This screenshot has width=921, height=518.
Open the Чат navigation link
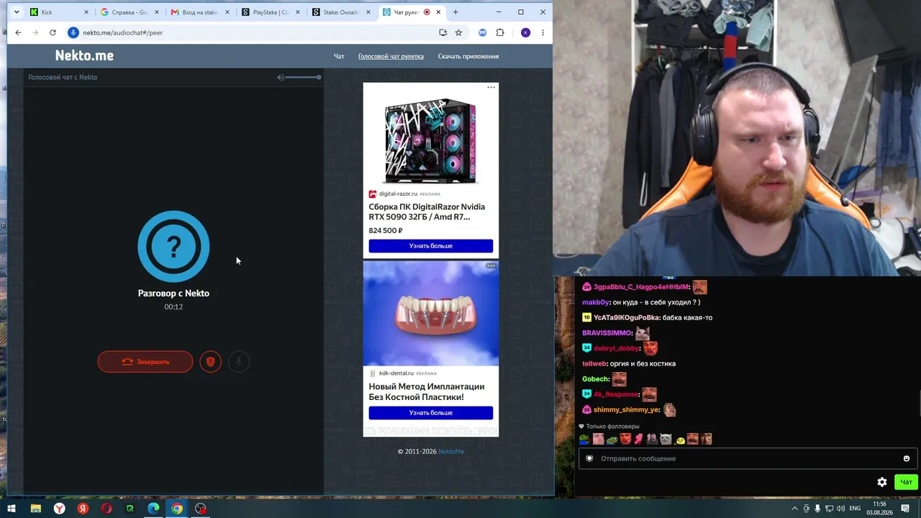(339, 56)
